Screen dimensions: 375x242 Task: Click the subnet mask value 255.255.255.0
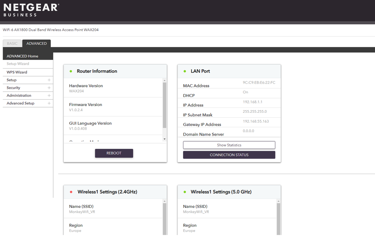[x=255, y=112]
